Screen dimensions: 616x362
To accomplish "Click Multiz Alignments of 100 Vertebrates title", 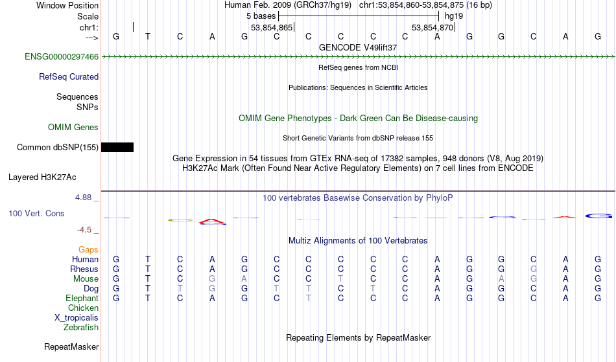I will tap(358, 241).
